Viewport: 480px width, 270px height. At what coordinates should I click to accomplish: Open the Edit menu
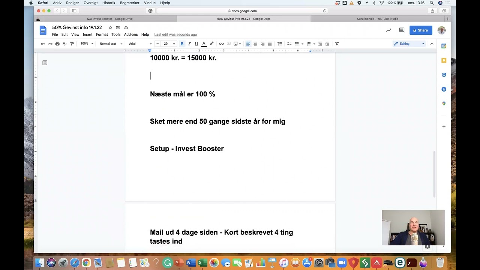coord(64,34)
